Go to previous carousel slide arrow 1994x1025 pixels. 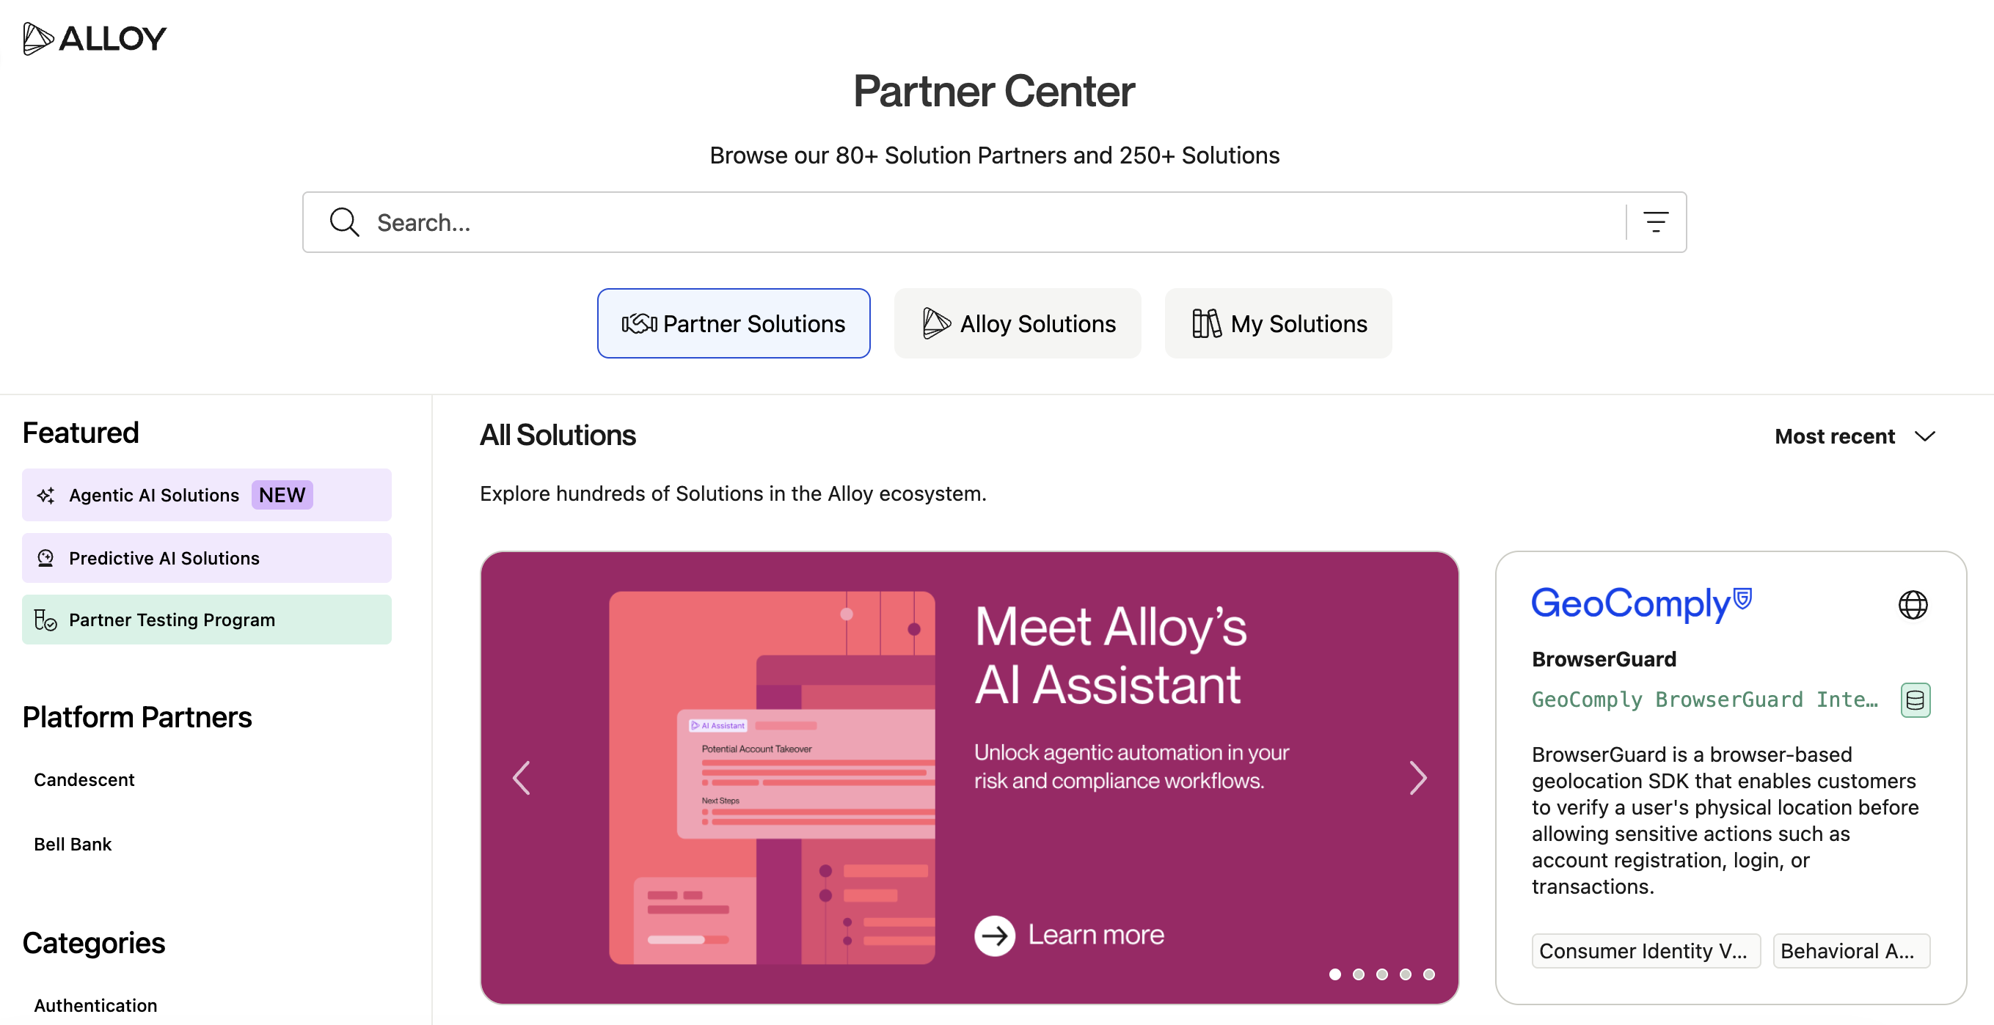click(522, 778)
